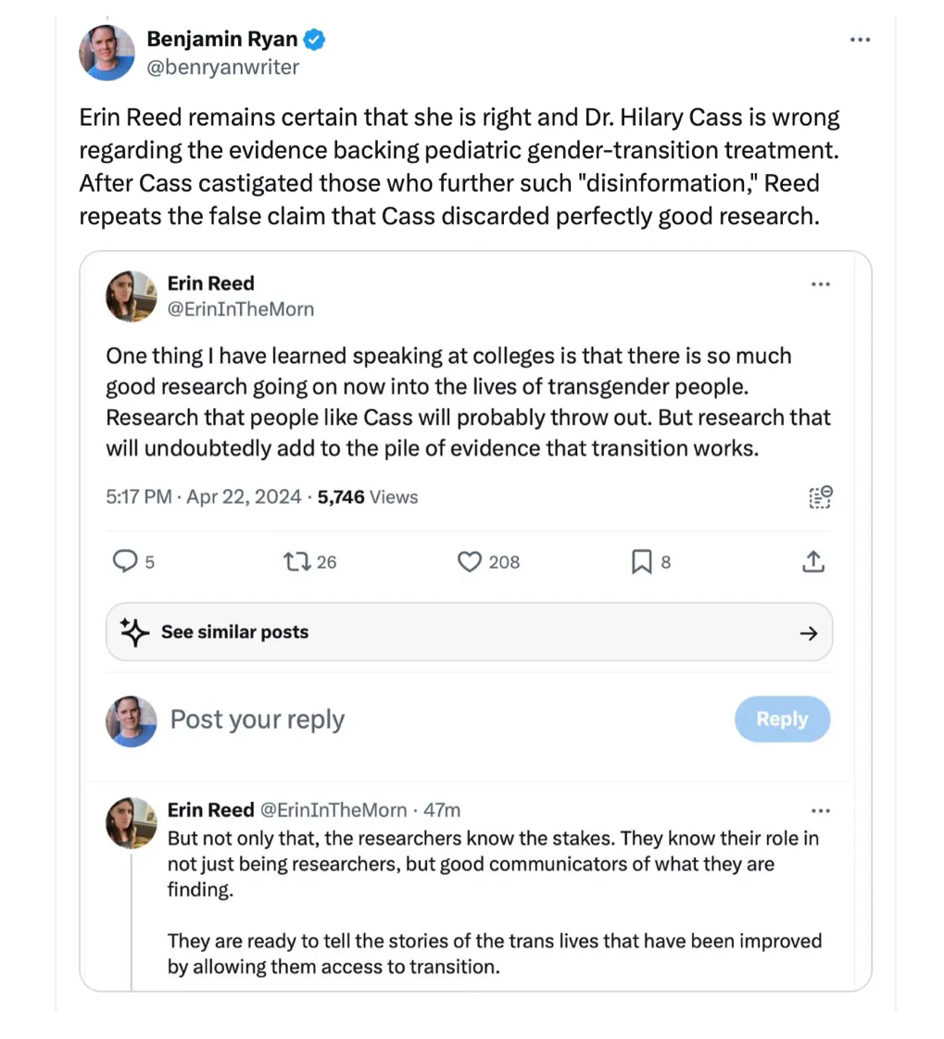The image size is (944, 1039).
Task: Click the 47m timestamp on Erin Reed's reply
Action: [x=441, y=810]
